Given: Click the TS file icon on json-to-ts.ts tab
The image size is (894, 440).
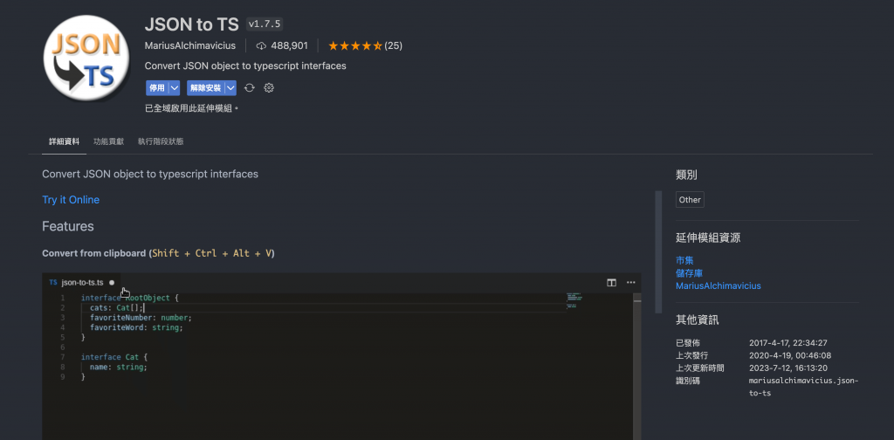Looking at the screenshot, I should (53, 282).
